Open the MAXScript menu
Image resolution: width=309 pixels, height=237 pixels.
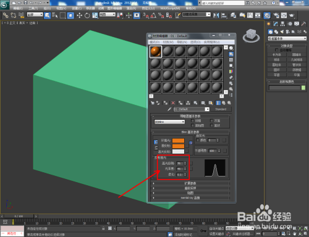coord(171,8)
